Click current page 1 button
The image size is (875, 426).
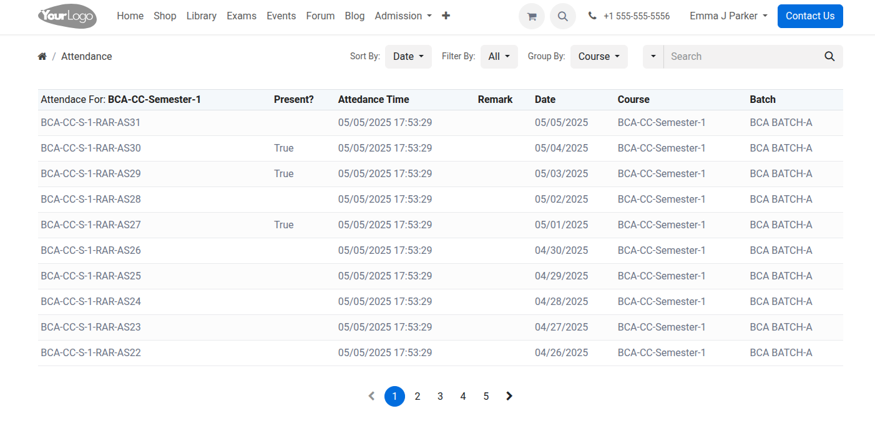click(394, 396)
